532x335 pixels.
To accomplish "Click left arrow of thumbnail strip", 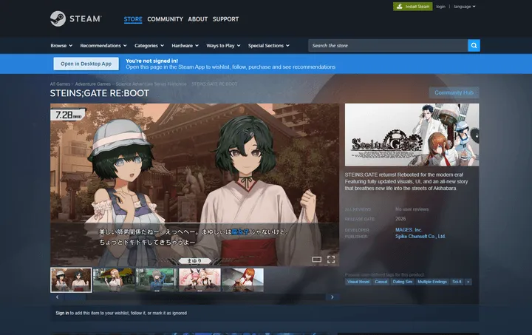I will 57,297.
